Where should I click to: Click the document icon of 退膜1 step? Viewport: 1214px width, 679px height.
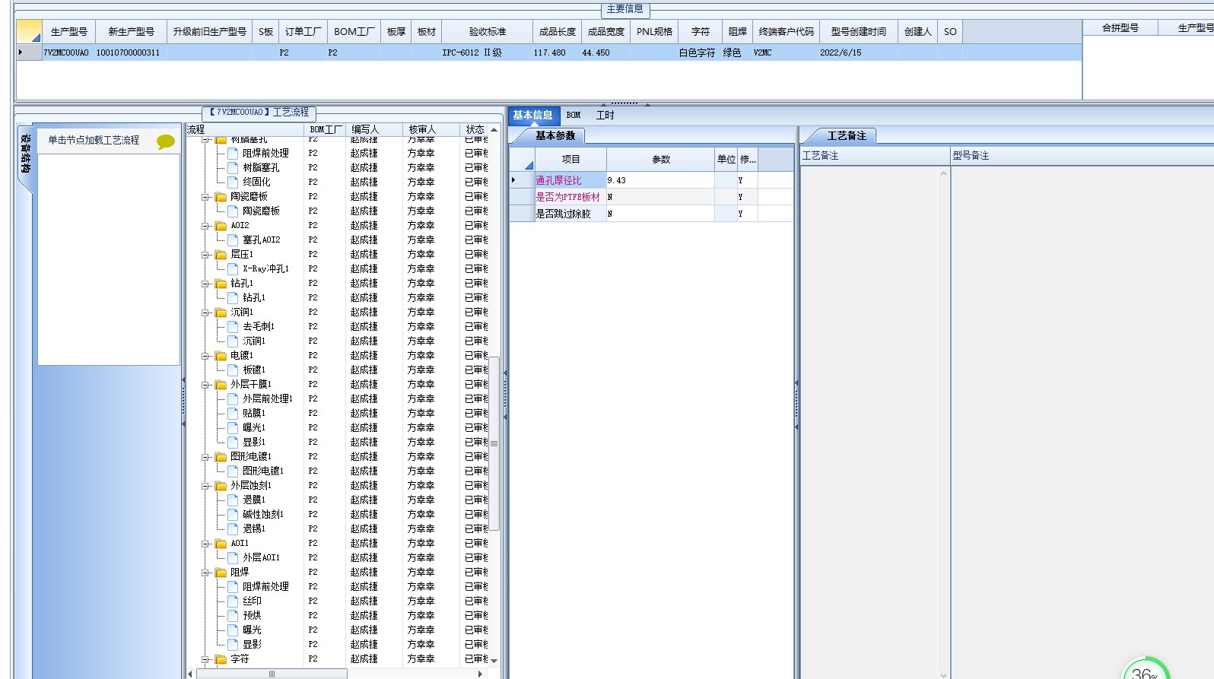[x=234, y=500]
